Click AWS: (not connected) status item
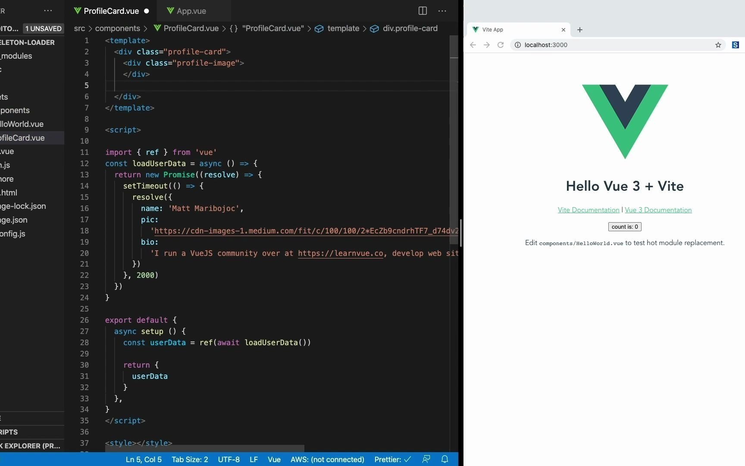Image resolution: width=745 pixels, height=466 pixels. pyautogui.click(x=327, y=460)
